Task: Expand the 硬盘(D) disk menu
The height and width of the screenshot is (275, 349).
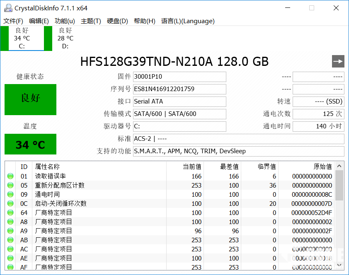Action: 117,21
